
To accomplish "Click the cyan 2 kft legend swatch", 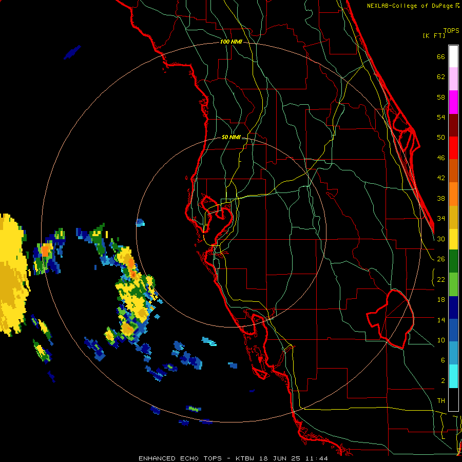I will [453, 377].
